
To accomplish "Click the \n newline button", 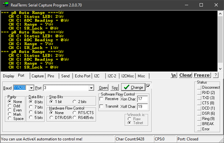I will coord(174,75).
